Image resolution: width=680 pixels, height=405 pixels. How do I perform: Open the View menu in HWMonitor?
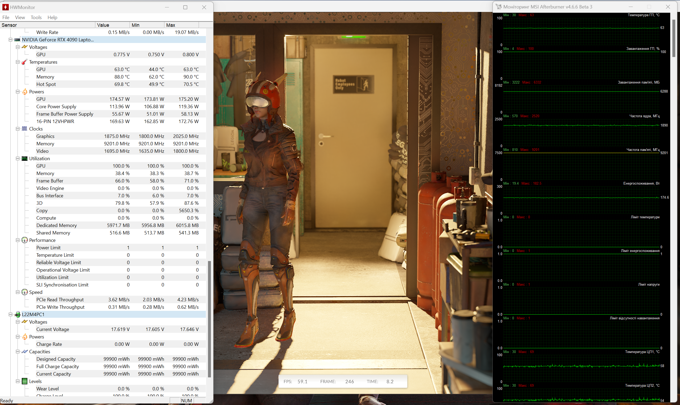coord(20,17)
